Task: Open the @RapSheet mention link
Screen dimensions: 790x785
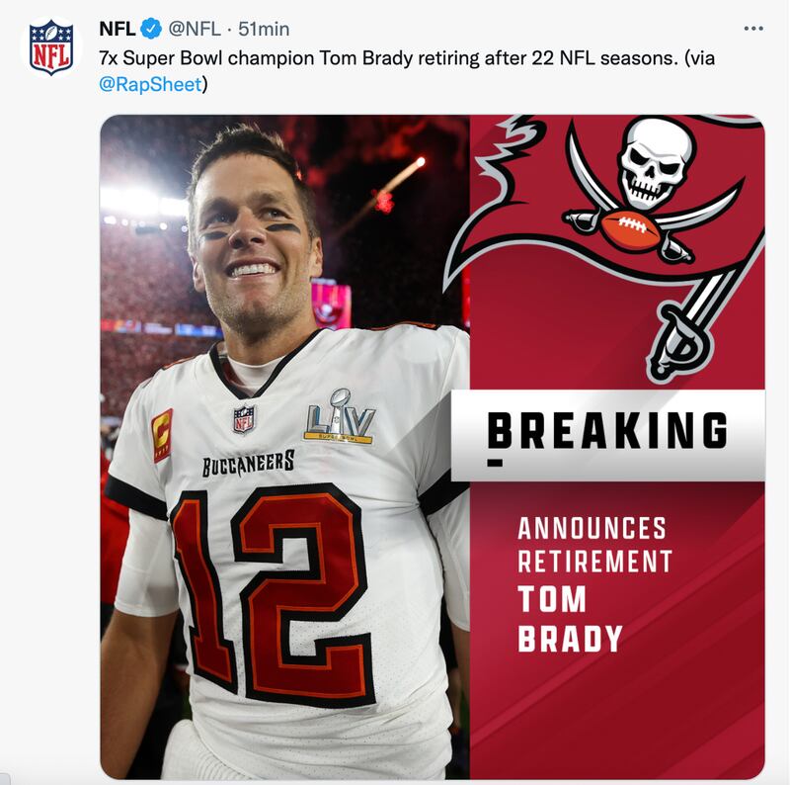Action: tap(150, 84)
